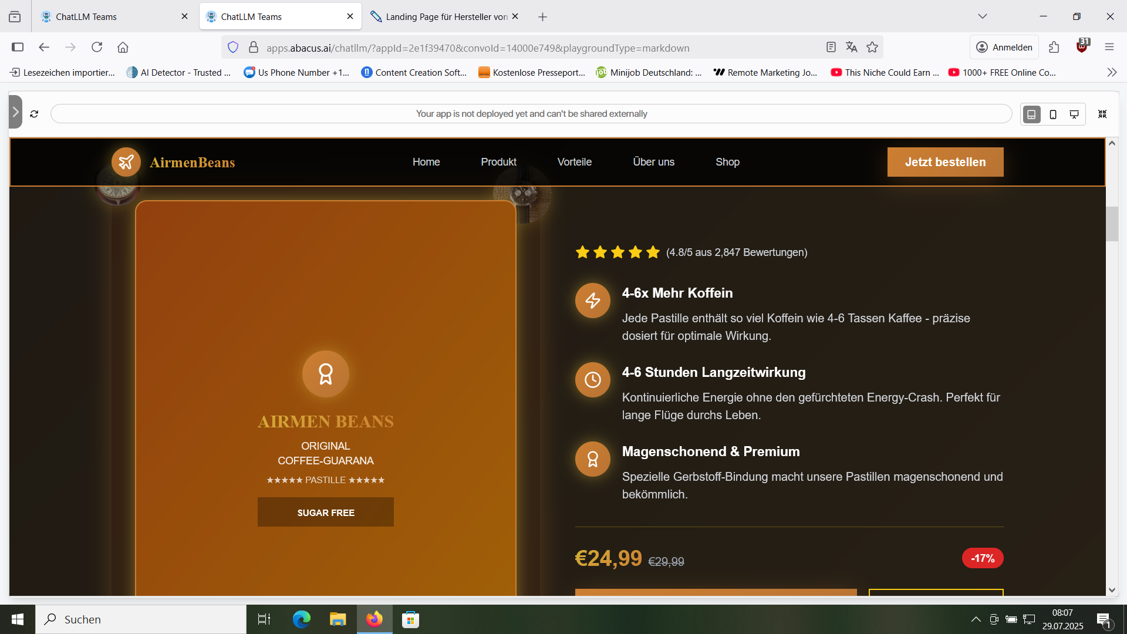Select tablet preview mode
The height and width of the screenshot is (634, 1127).
point(1031,114)
